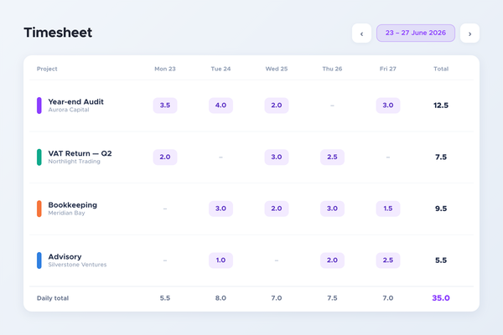
Task: Click the Fri 27 column header
Action: coord(388,69)
